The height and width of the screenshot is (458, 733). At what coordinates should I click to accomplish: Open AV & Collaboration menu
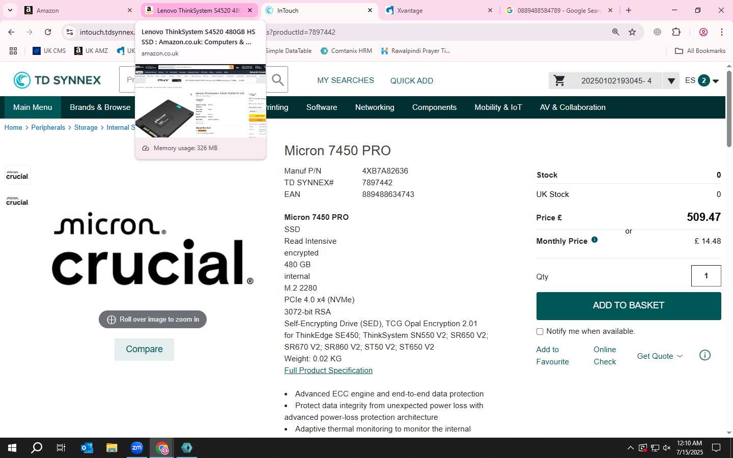[573, 107]
